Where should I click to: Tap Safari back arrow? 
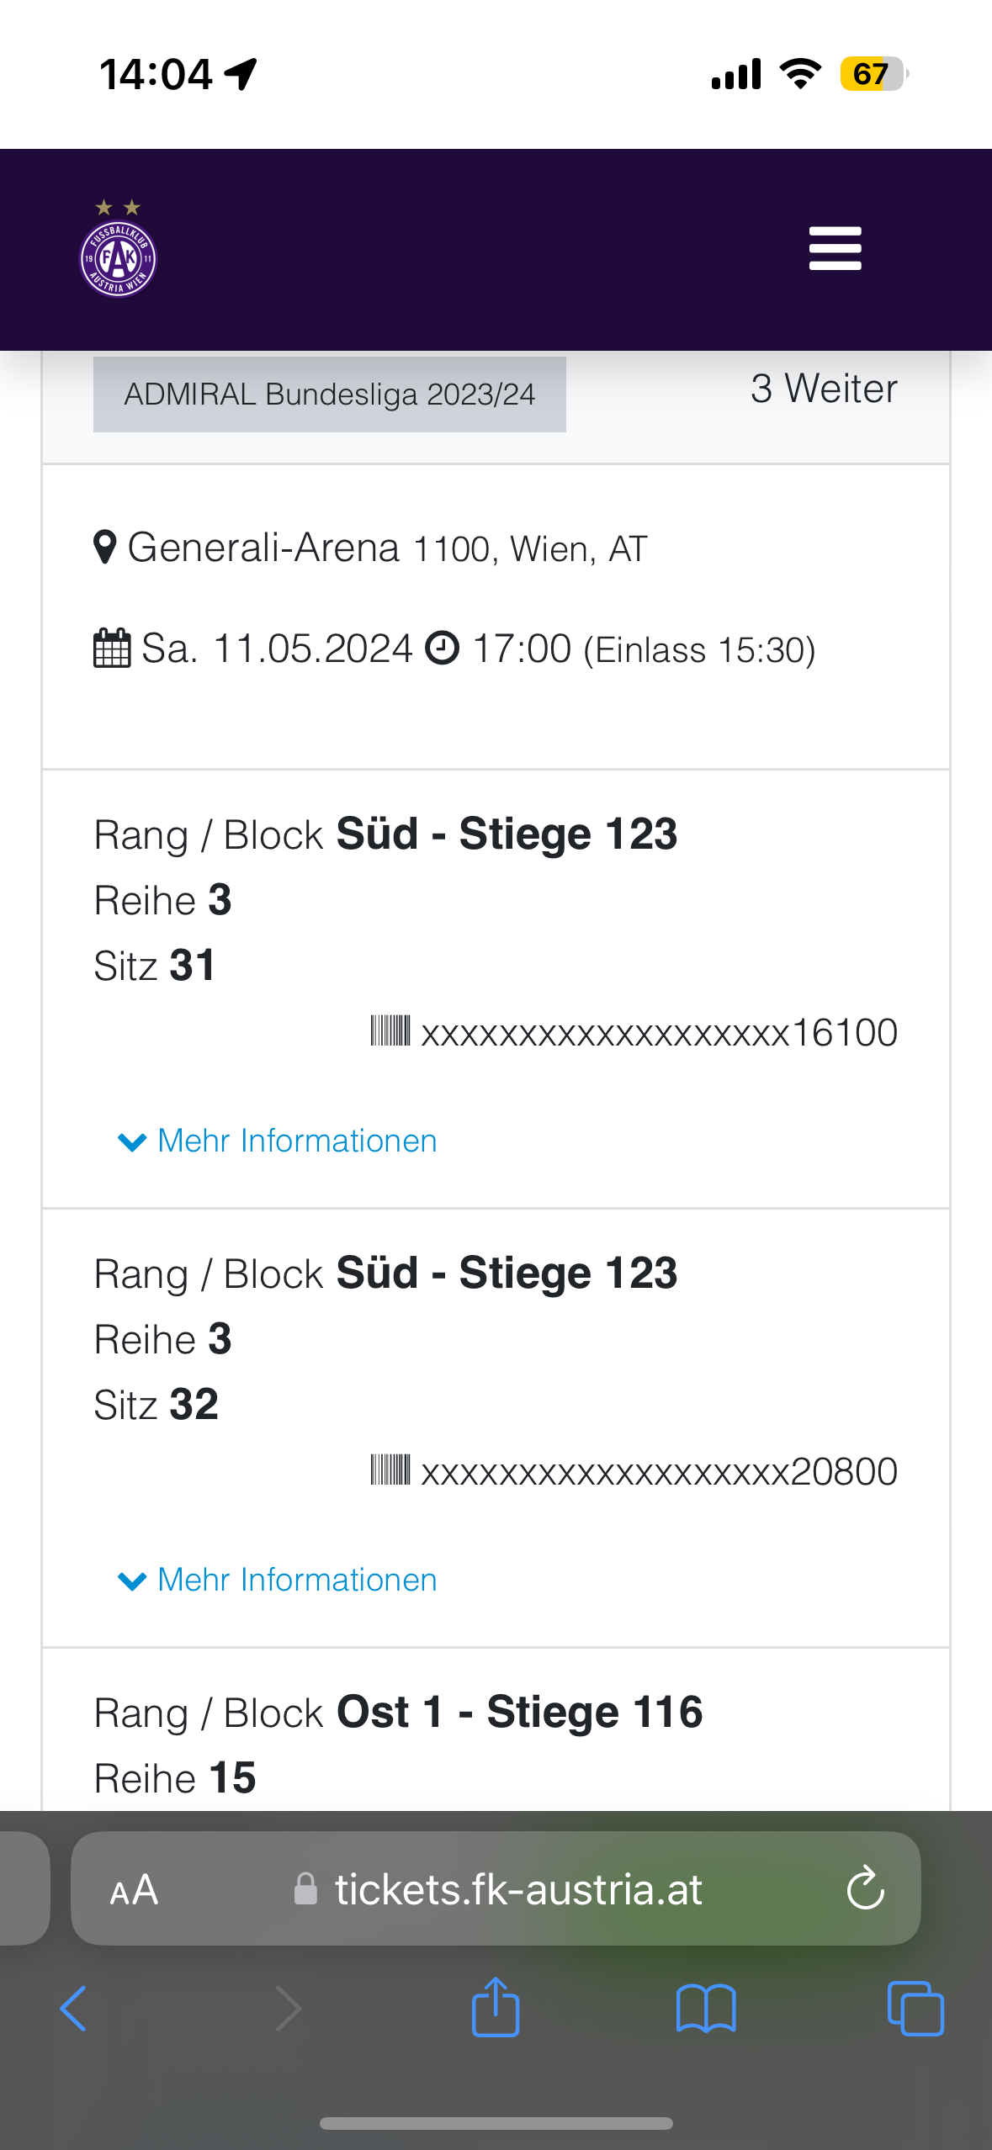tap(73, 2009)
